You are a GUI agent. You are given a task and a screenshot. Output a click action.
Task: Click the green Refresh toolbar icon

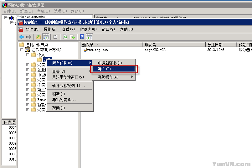[x=65, y=37]
